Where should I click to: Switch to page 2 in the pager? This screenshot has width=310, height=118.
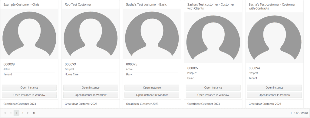click(22, 113)
